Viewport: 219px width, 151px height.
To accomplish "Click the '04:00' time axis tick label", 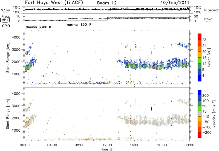I will tap(52, 145).
